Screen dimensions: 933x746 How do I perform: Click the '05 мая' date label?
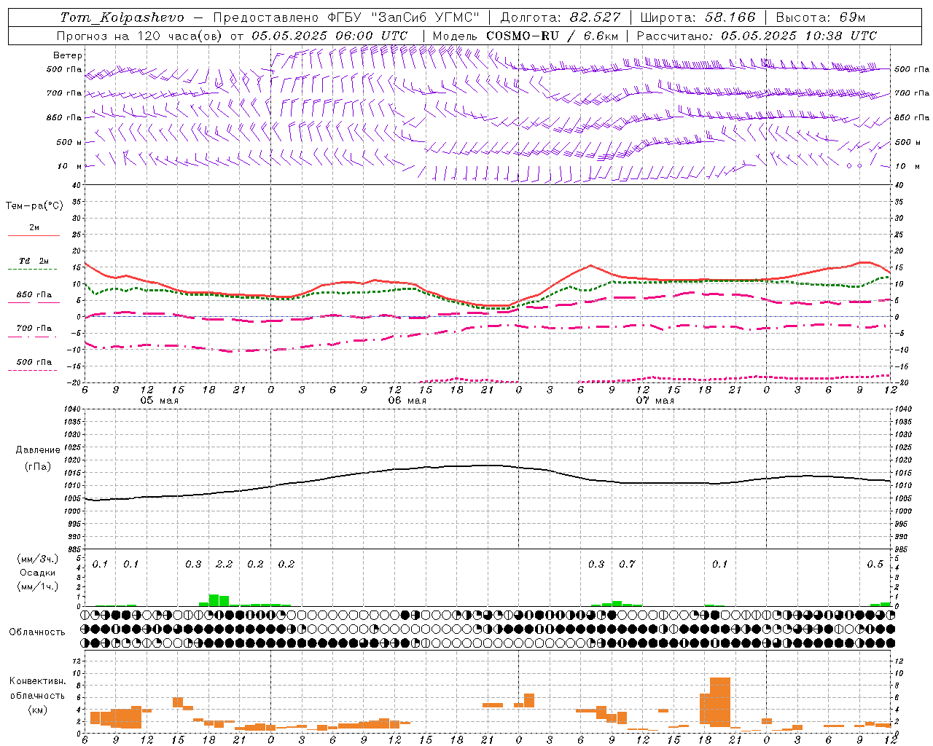tap(159, 401)
